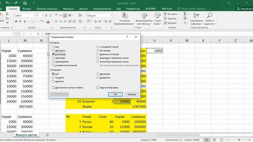Click the Underline (Ч) button
This screenshot has height=142, width=253.
coord(25,21)
